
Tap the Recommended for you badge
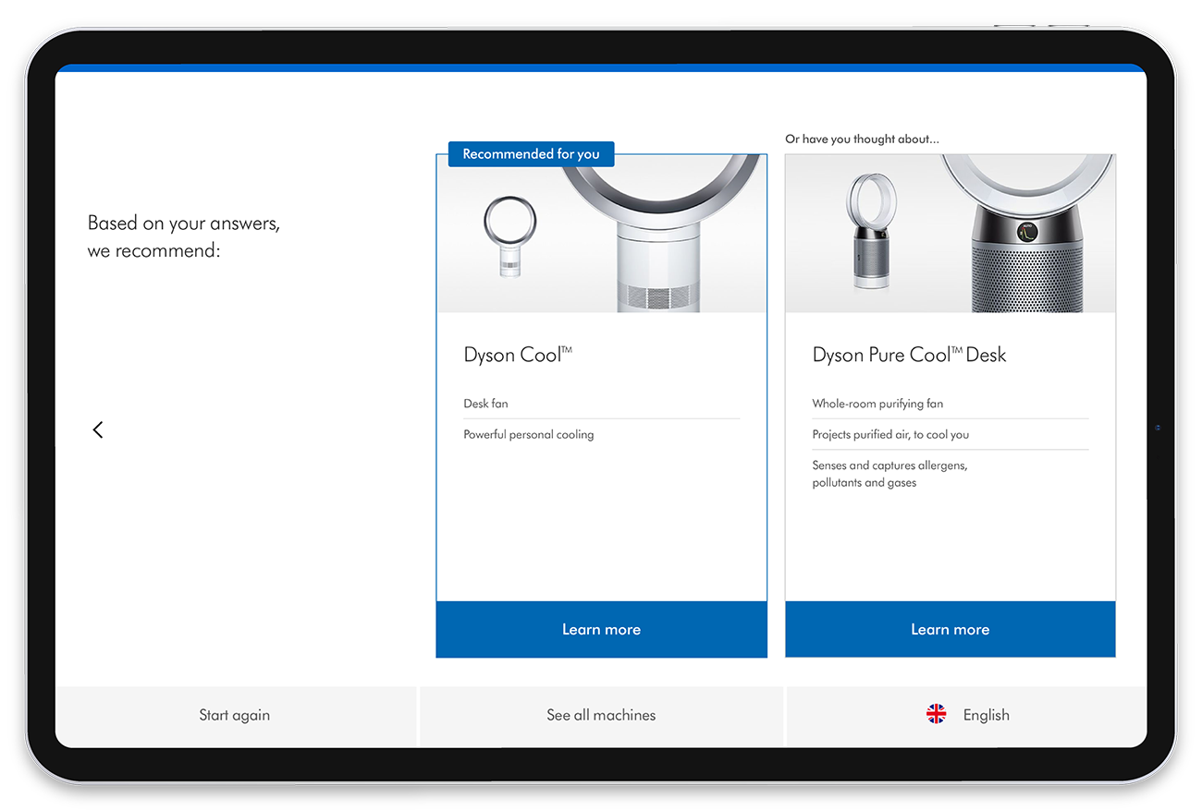coord(531,154)
